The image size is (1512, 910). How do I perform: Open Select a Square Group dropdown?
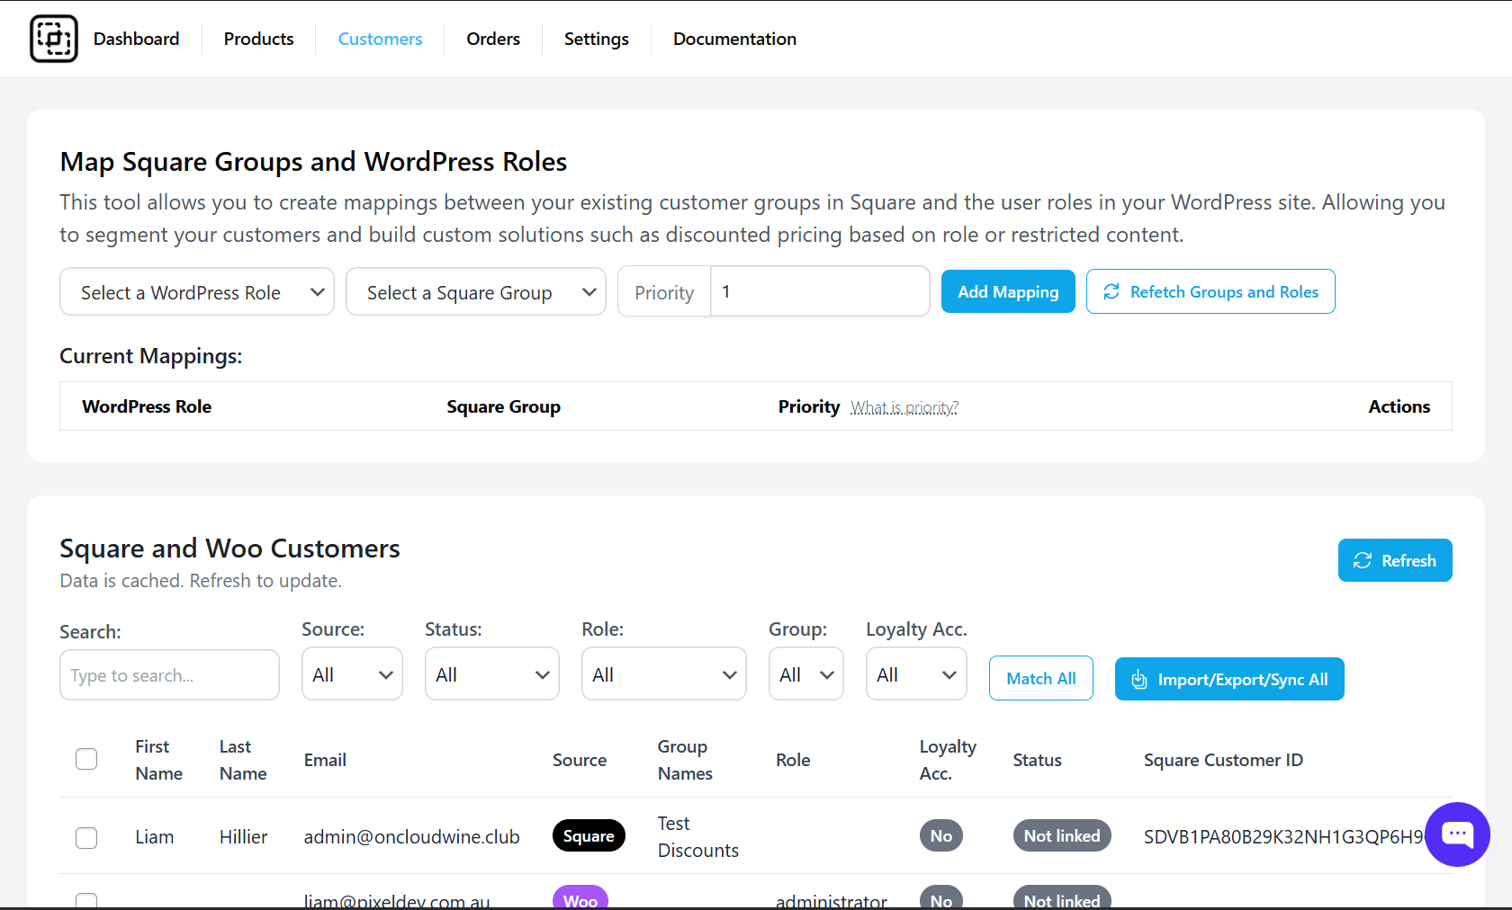click(476, 292)
